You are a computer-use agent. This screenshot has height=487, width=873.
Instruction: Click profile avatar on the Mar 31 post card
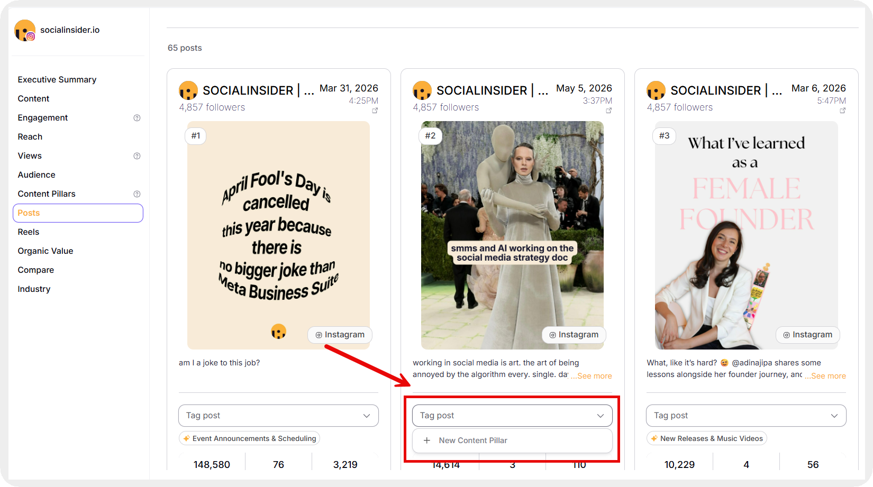188,90
